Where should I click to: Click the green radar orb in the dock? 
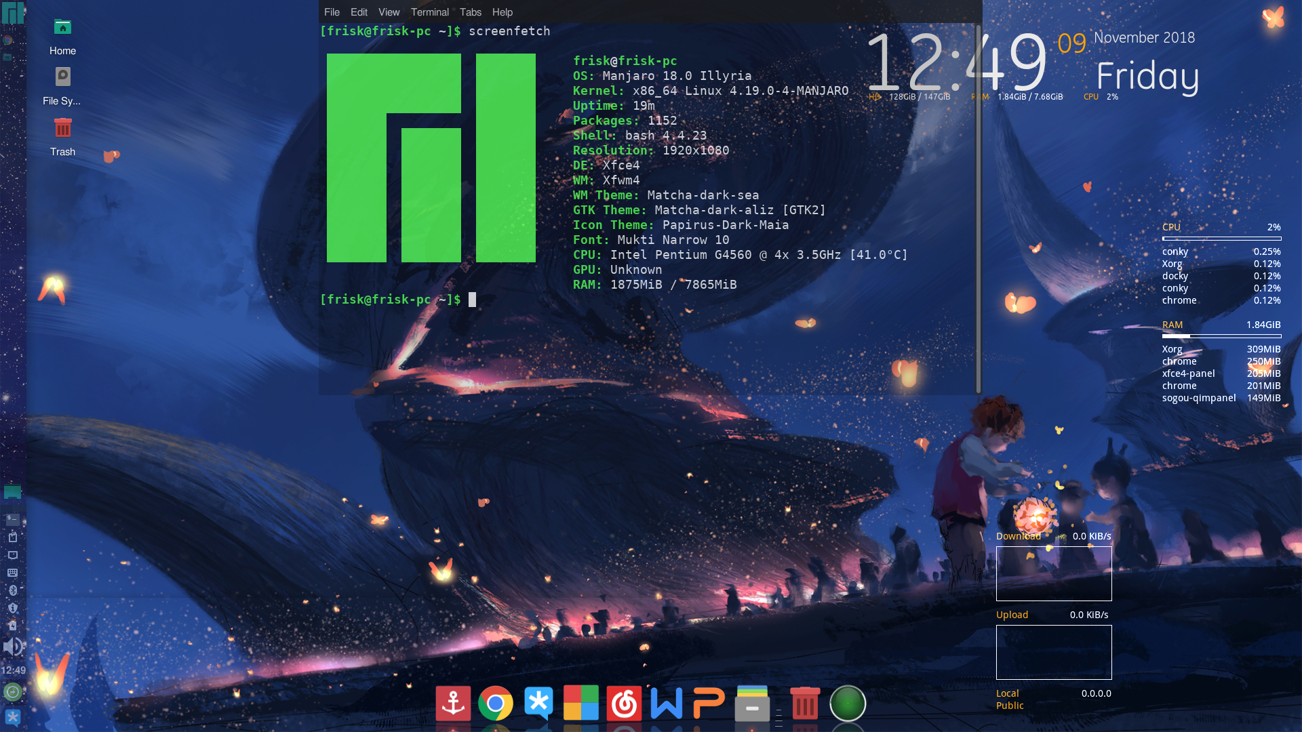848,704
